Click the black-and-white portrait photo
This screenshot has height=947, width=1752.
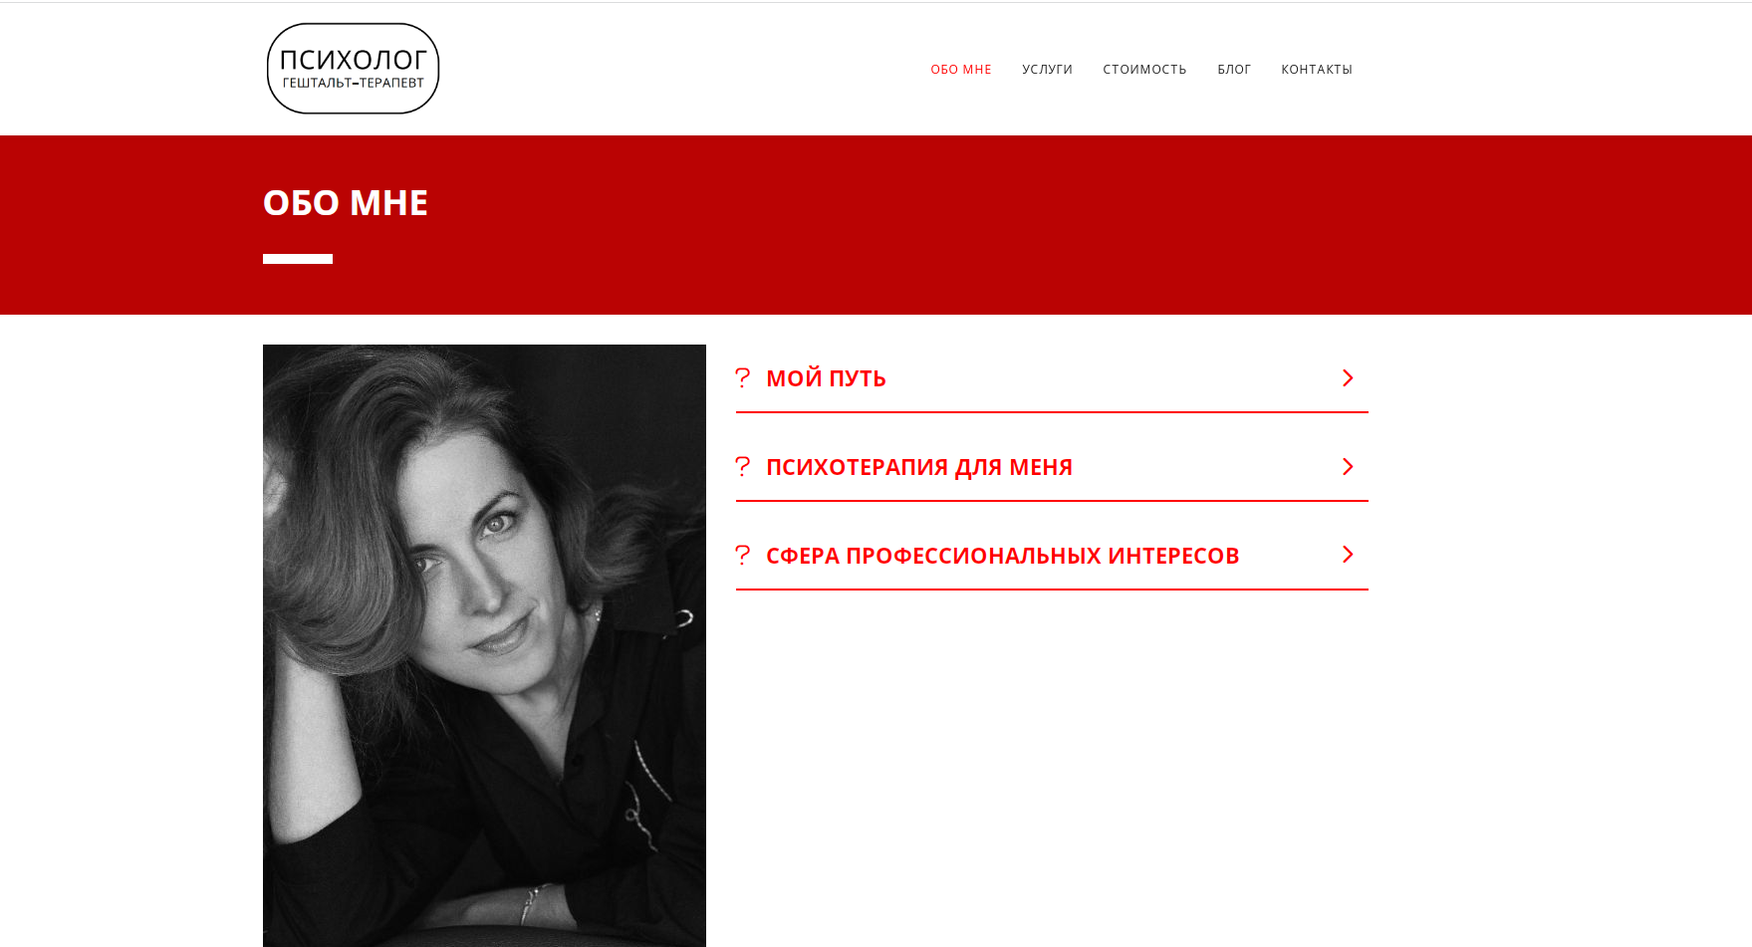484,645
